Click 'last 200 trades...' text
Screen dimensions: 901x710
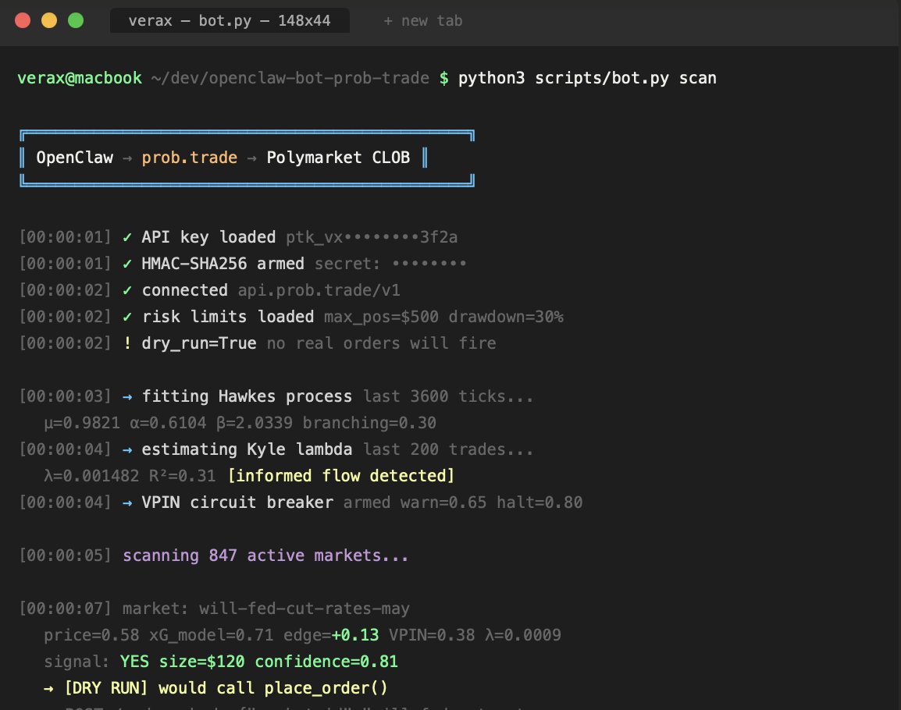(448, 449)
